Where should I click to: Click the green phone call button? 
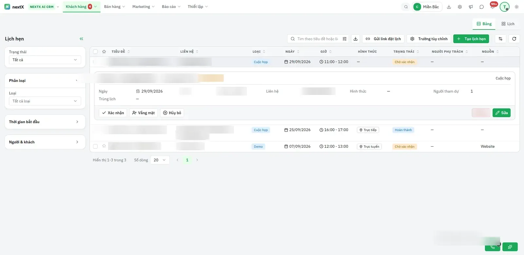493,247
